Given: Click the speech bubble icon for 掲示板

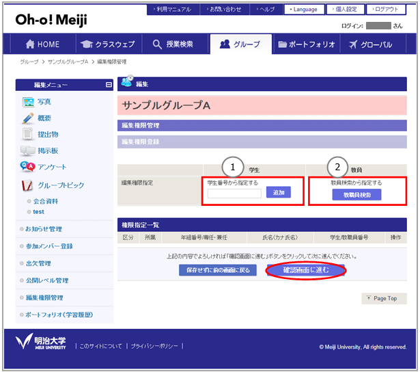Looking at the screenshot, I should (27, 151).
